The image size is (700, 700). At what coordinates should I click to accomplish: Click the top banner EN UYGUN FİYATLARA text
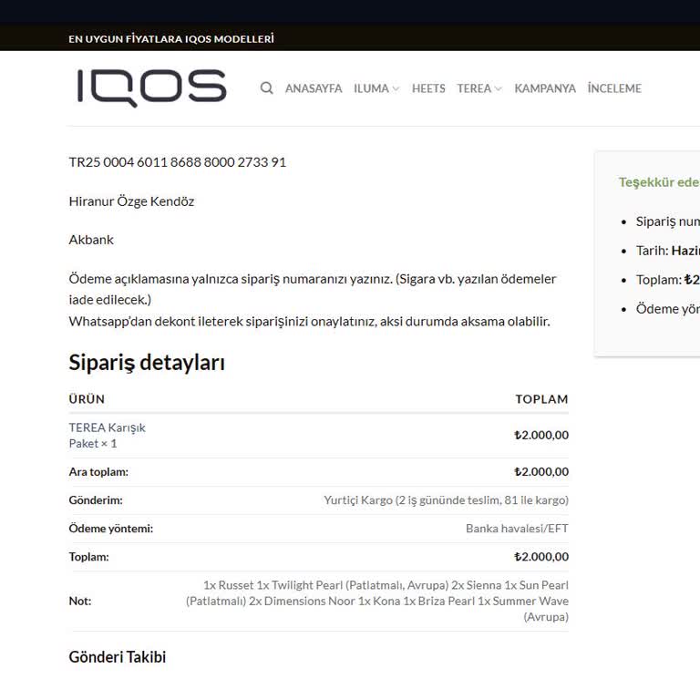coord(171,39)
